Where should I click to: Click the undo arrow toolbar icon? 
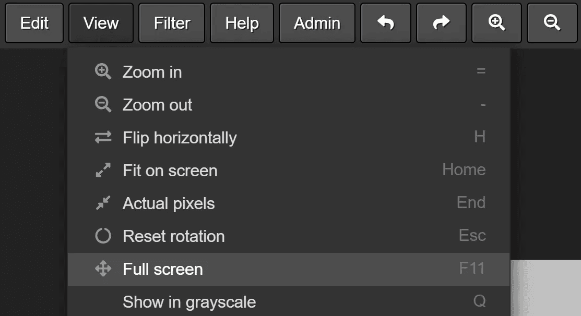click(386, 23)
